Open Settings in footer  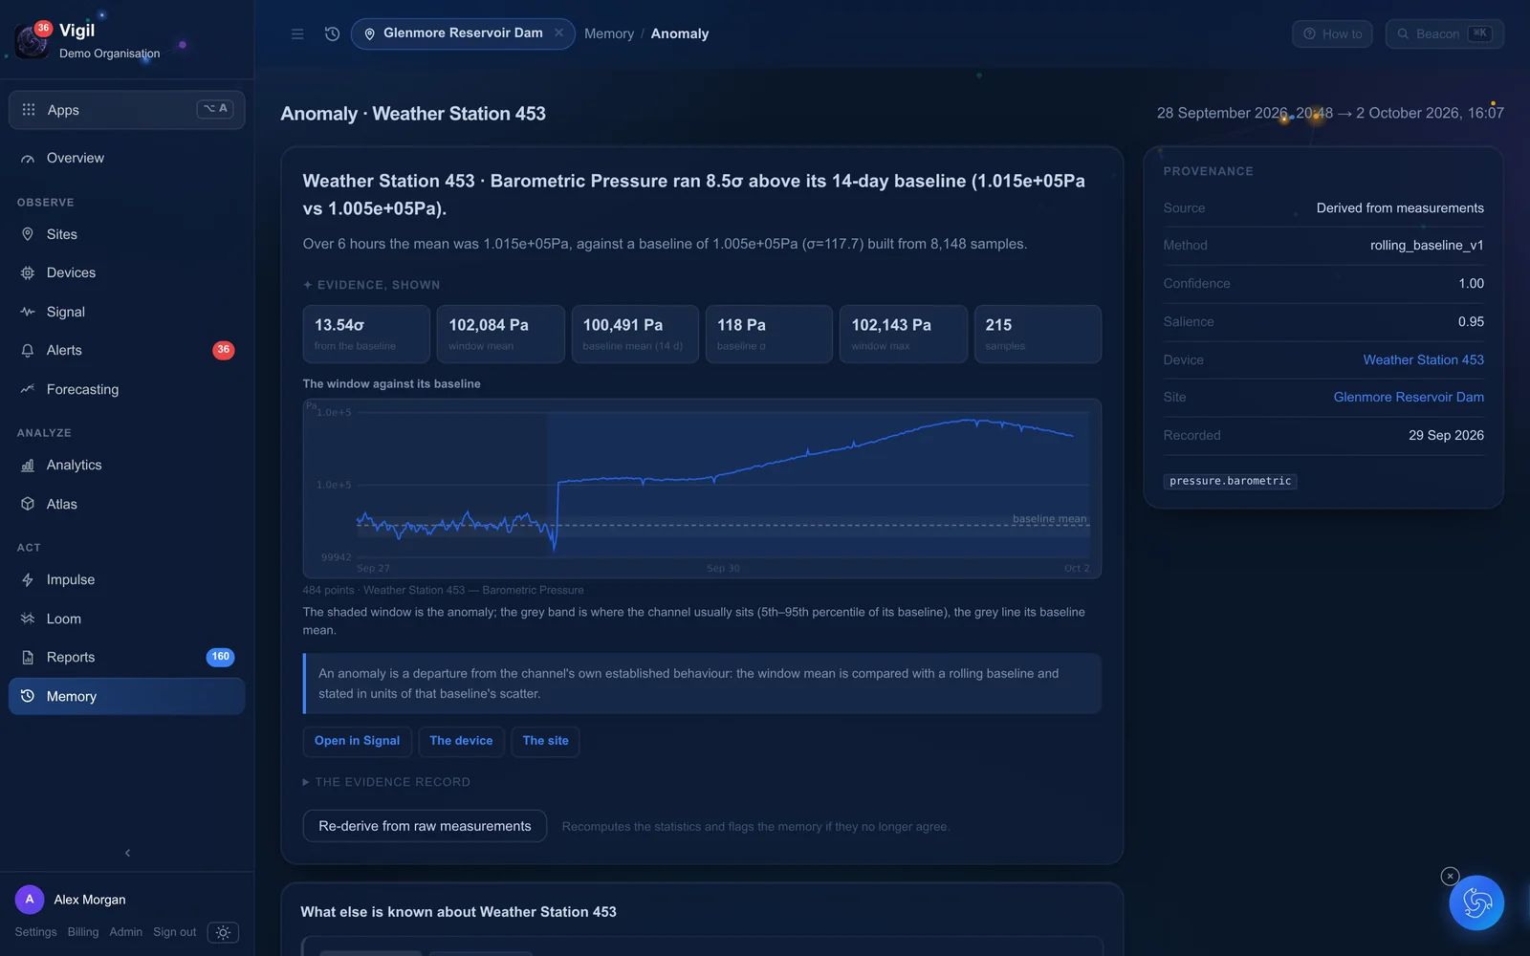click(35, 932)
